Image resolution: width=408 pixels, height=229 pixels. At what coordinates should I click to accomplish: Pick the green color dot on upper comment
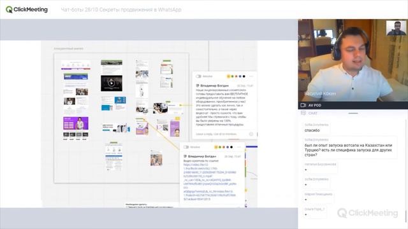click(232, 76)
